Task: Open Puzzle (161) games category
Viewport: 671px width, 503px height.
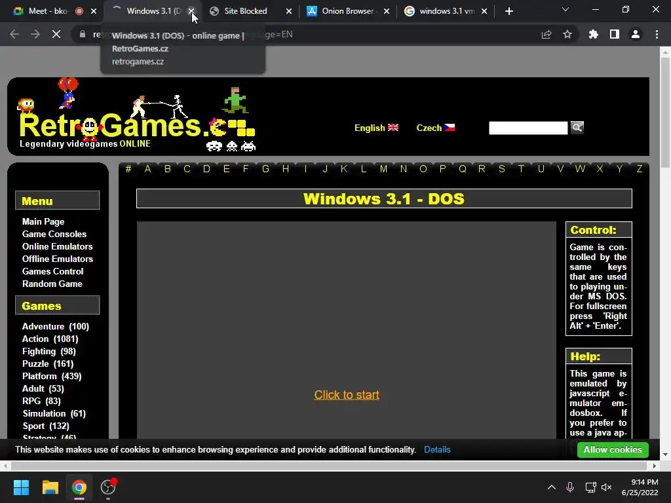Action: (48, 363)
